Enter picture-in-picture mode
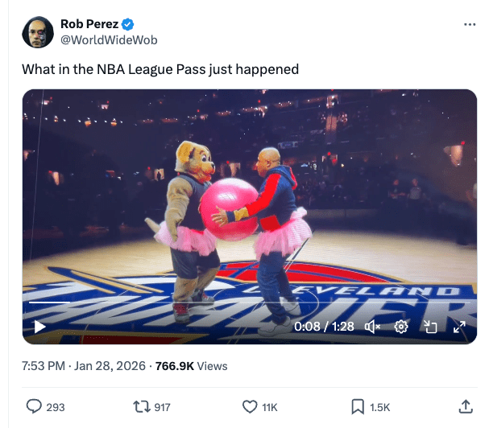This screenshot has height=428, width=489. (430, 327)
